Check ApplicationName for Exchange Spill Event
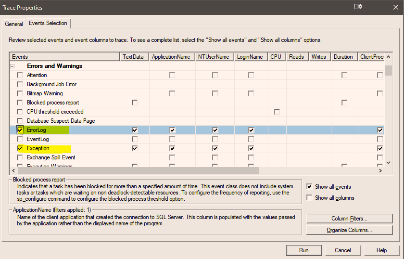404x259 pixels. [172, 157]
